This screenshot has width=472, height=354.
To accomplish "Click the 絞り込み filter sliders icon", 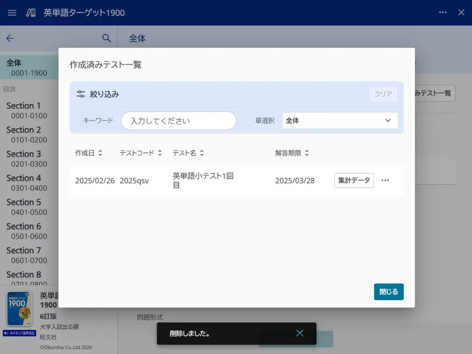I will [x=80, y=93].
